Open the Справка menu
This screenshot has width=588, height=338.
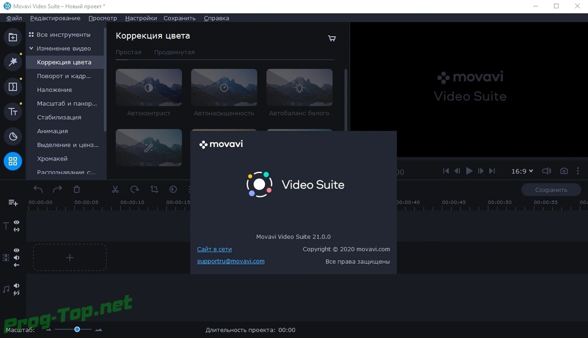click(x=216, y=18)
